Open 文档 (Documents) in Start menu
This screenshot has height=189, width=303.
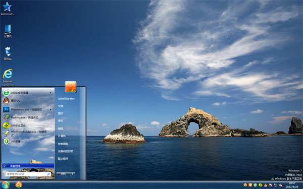pyautogui.click(x=61, y=106)
